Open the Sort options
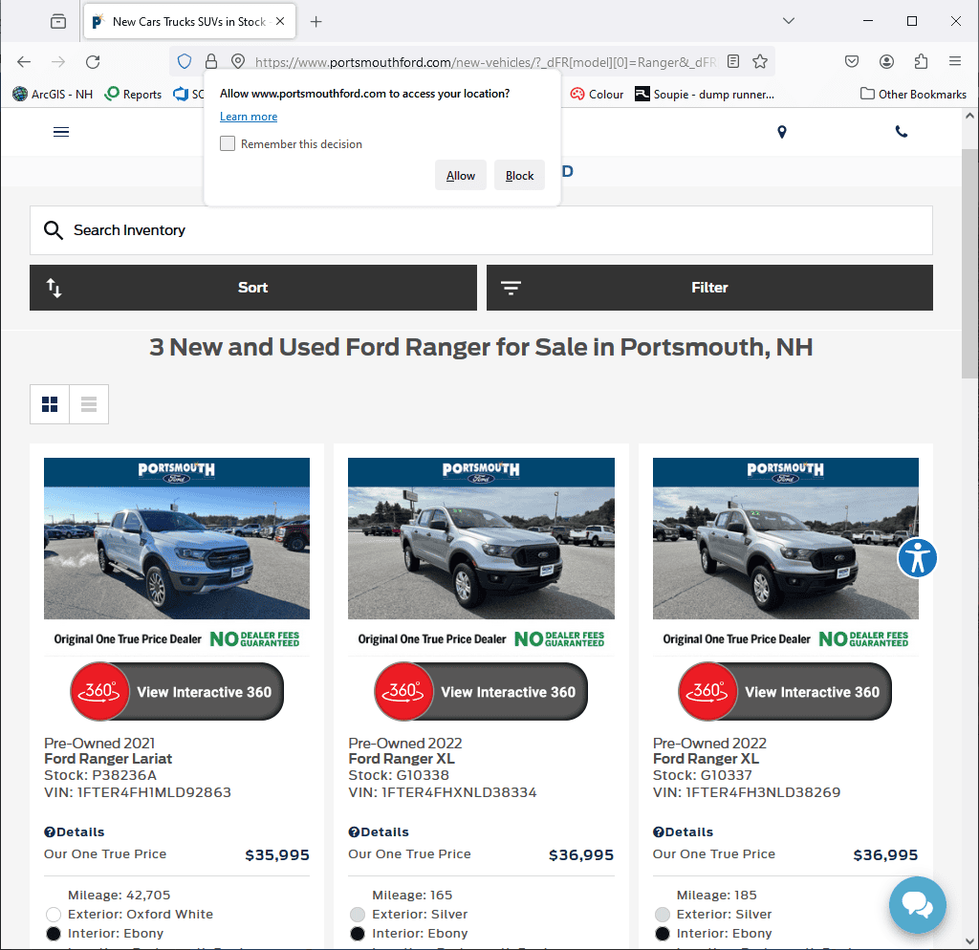This screenshot has width=979, height=950. pyautogui.click(x=252, y=288)
